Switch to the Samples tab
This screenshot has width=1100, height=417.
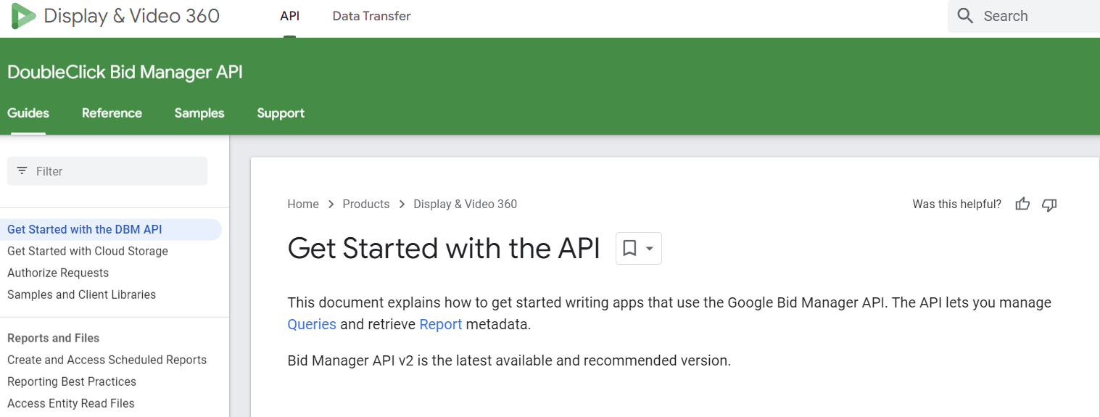[x=199, y=113]
